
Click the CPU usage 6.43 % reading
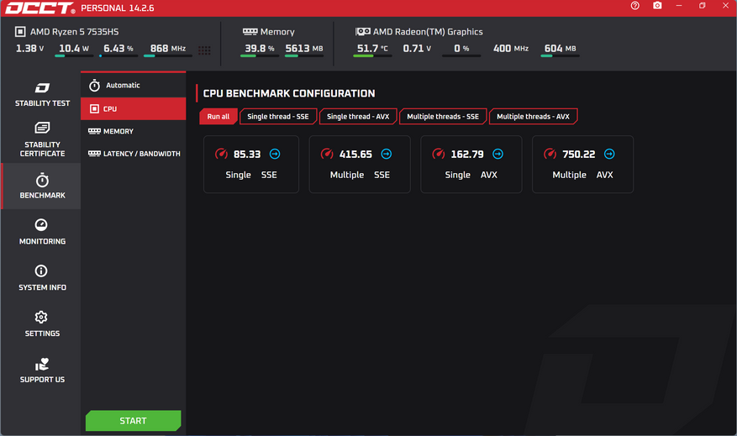click(x=118, y=49)
